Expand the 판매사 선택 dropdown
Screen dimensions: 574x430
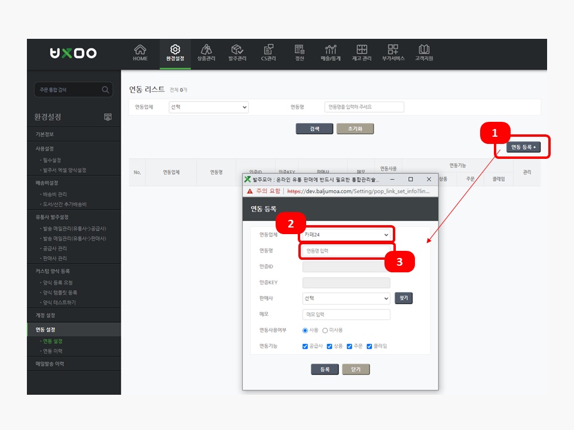[346, 298]
